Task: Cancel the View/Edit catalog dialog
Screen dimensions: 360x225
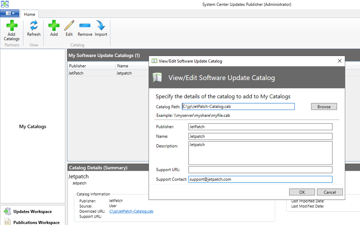Action: coord(330,192)
